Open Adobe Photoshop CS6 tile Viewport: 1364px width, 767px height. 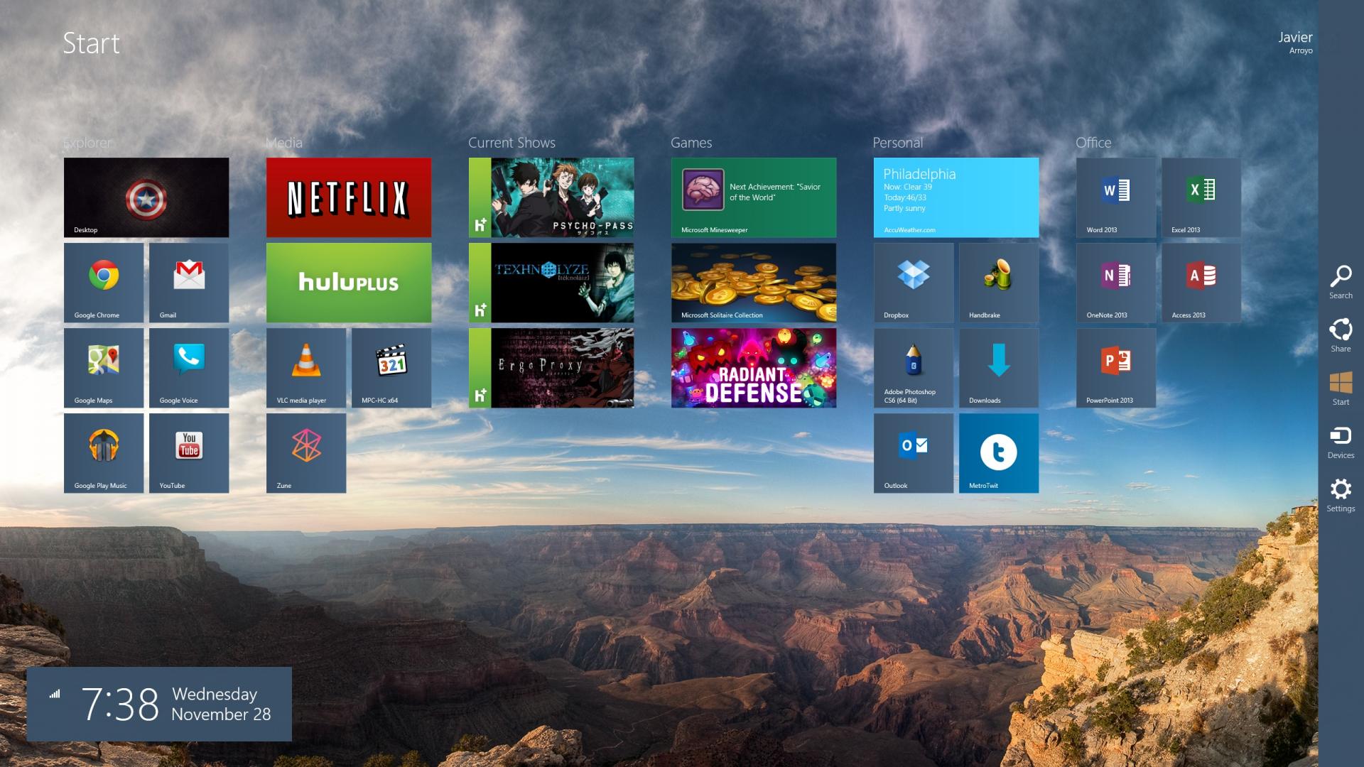[x=914, y=368]
